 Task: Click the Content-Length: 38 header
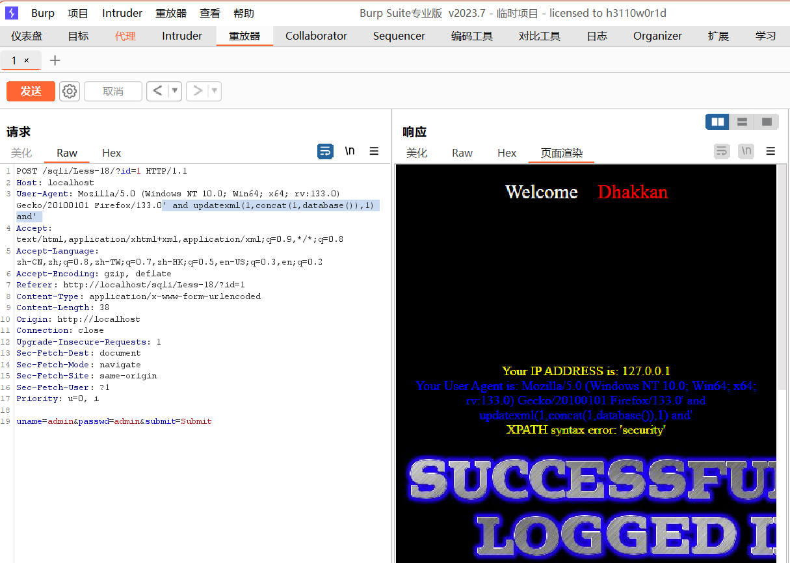(63, 308)
